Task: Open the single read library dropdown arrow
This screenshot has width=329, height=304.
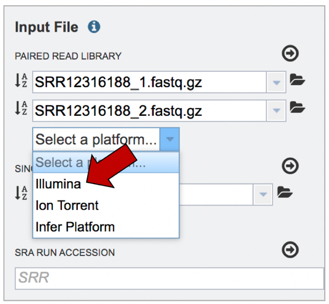Action: [x=263, y=195]
